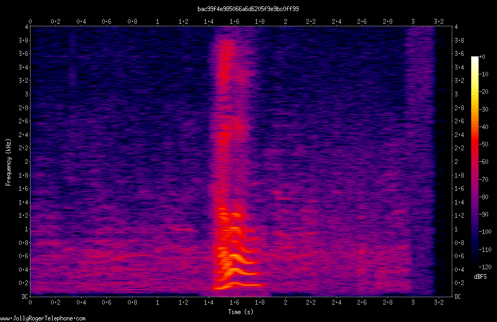The image size is (497, 322).
Task: Click the -80 value on the color scale
Action: pos(484,197)
